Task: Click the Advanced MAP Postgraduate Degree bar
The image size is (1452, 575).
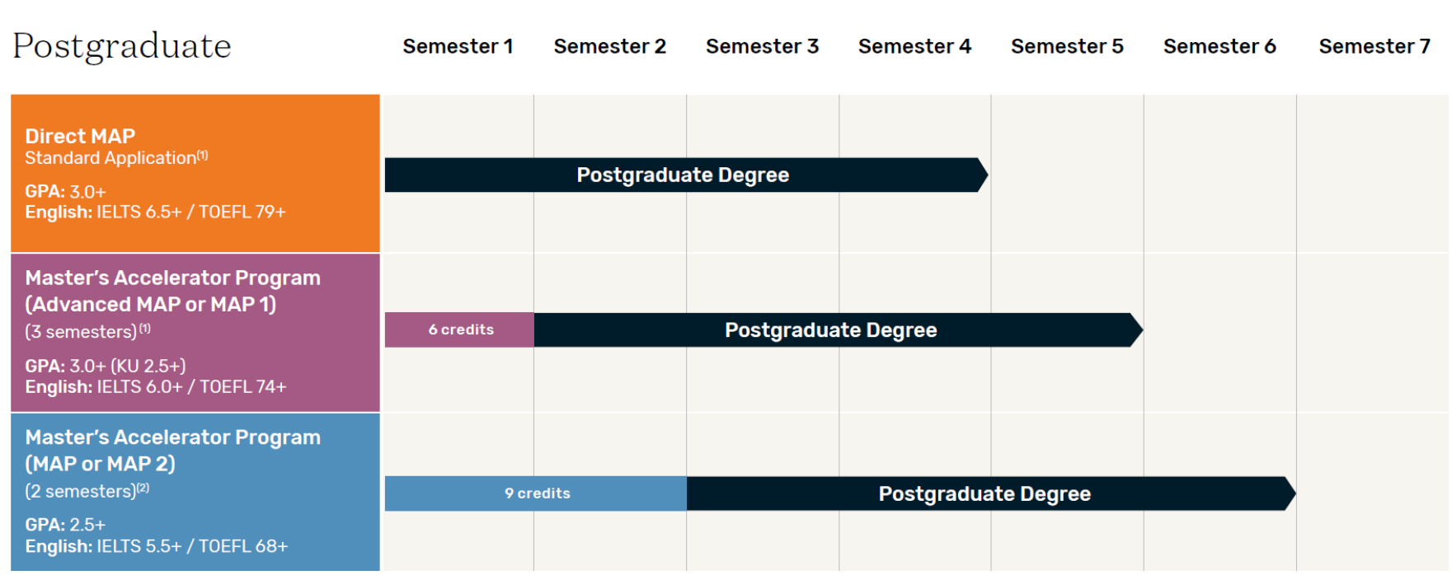Action: (838, 330)
